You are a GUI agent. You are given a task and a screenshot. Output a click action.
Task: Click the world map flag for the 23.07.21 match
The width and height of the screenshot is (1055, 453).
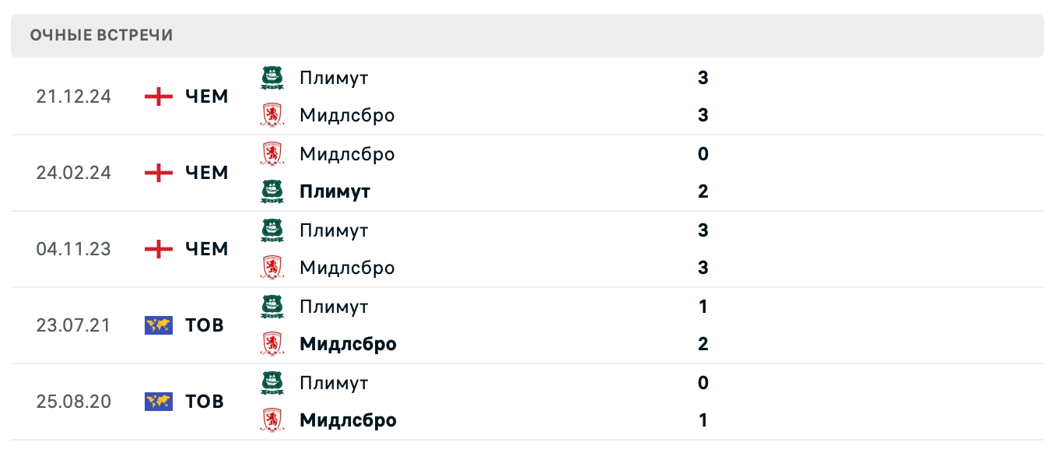(159, 325)
